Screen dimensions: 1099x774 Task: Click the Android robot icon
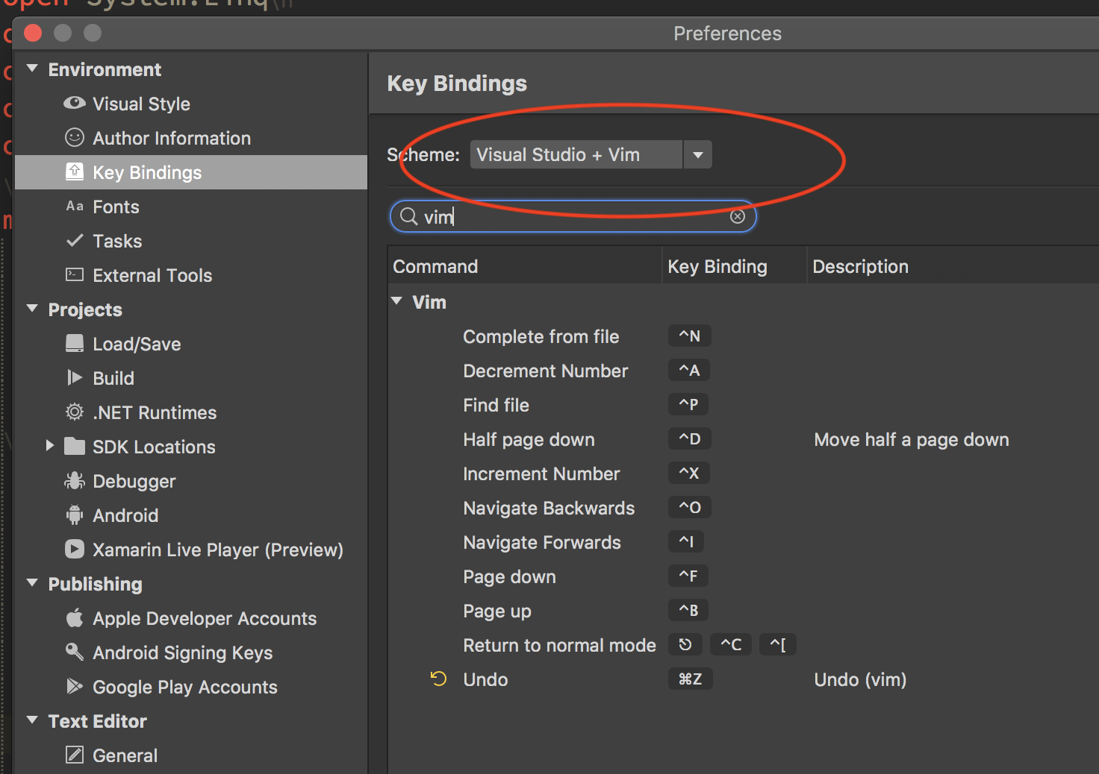click(75, 515)
